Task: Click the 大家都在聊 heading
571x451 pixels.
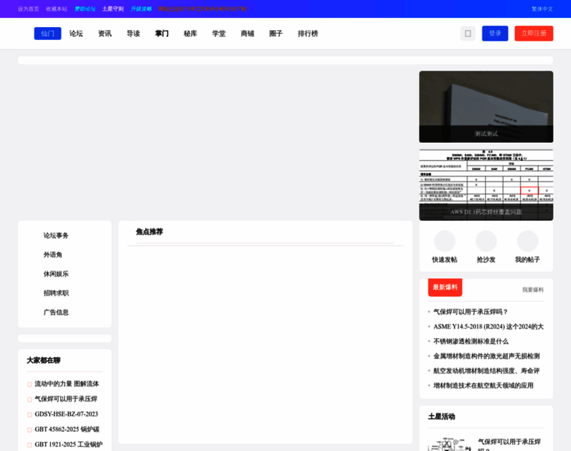Action: click(x=44, y=361)
